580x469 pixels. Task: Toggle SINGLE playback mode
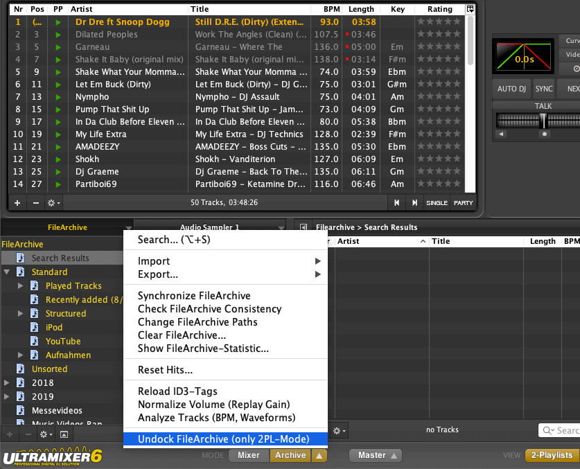tap(437, 203)
